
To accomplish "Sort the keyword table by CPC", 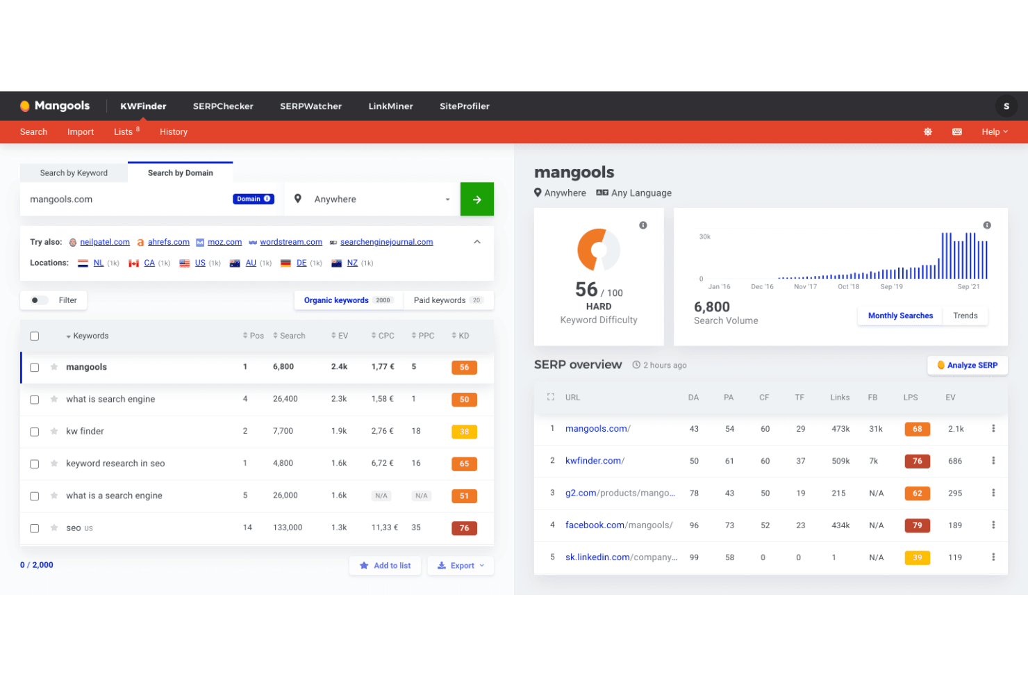I will (x=383, y=336).
